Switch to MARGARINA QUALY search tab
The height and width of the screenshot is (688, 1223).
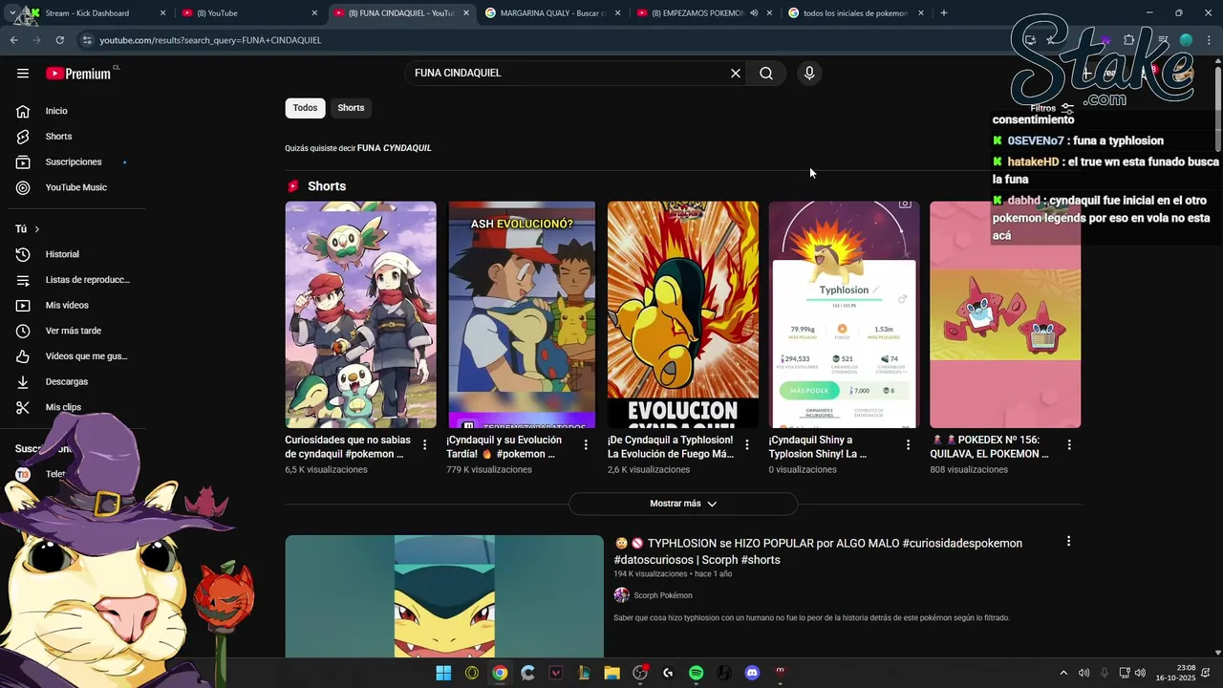tap(552, 13)
